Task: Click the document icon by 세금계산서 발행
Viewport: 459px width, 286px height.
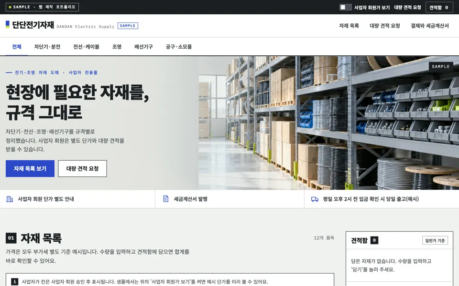Action: coord(166,199)
